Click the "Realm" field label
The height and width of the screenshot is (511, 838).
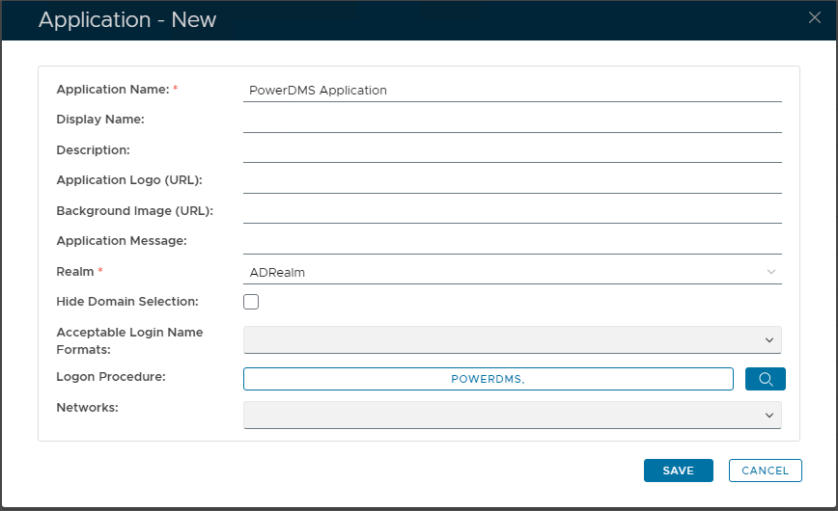coord(75,272)
